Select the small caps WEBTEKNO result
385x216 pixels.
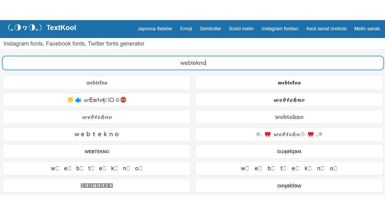click(x=97, y=152)
